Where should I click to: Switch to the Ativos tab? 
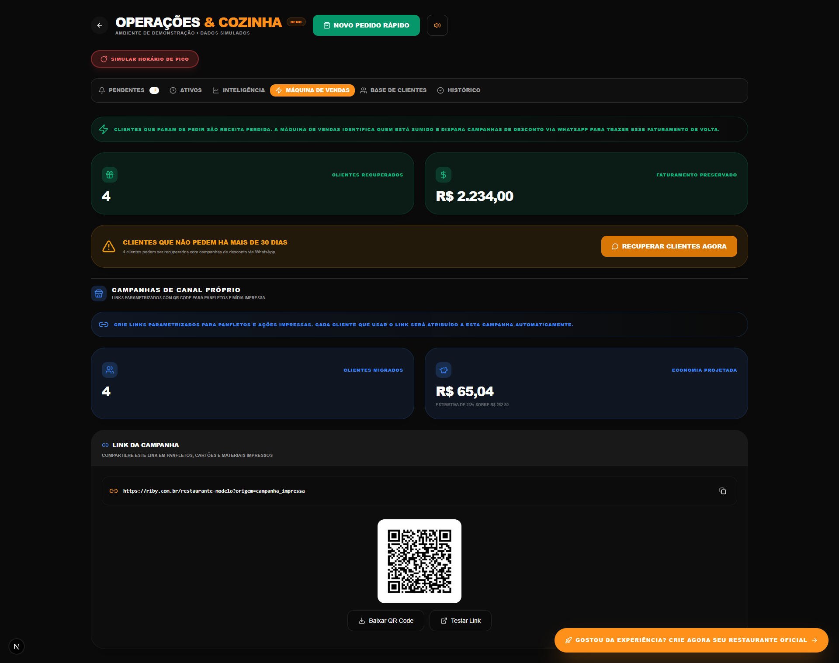[x=186, y=90]
